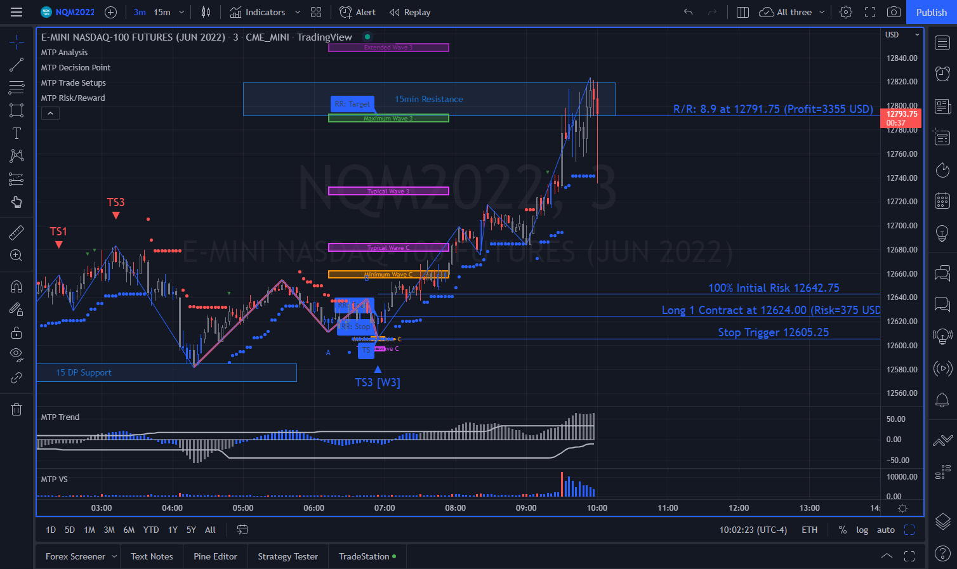Select the ruler measure tool
Viewport: 957px width, 569px height.
click(16, 233)
